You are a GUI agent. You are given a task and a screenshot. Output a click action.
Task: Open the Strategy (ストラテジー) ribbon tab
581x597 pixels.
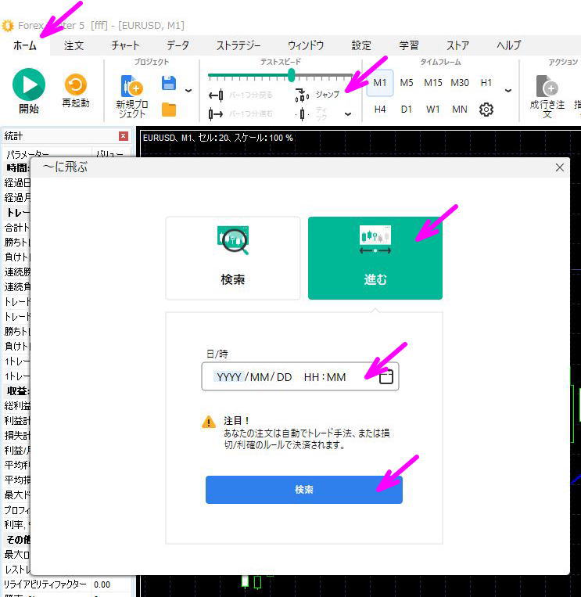238,45
